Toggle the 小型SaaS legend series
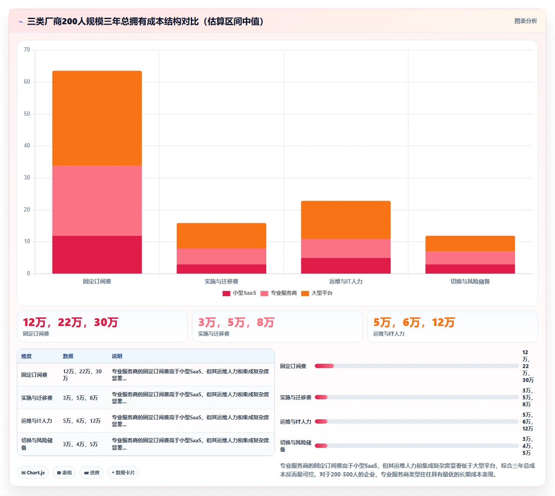 pos(239,293)
